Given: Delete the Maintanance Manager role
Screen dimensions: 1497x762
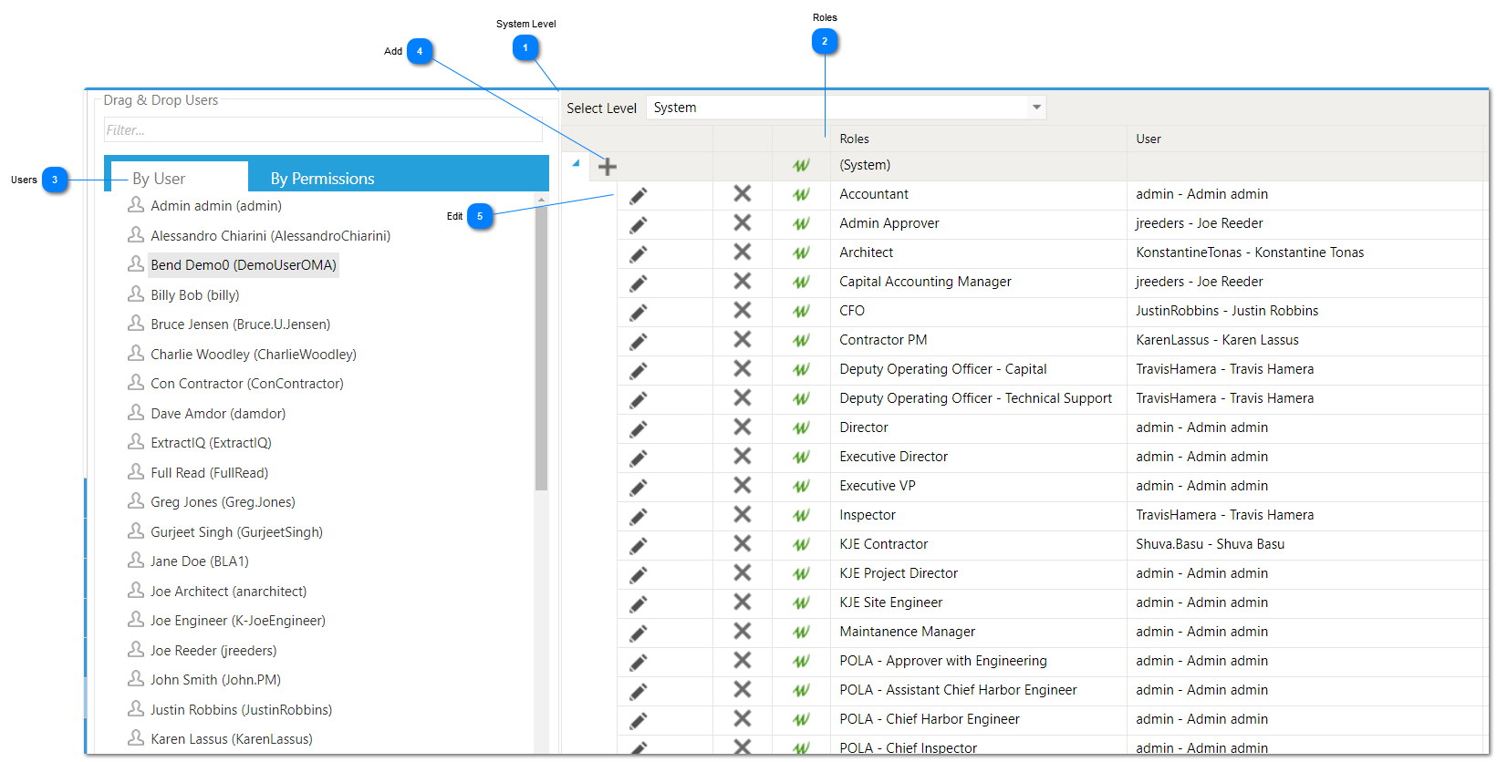Looking at the screenshot, I should 743,631.
